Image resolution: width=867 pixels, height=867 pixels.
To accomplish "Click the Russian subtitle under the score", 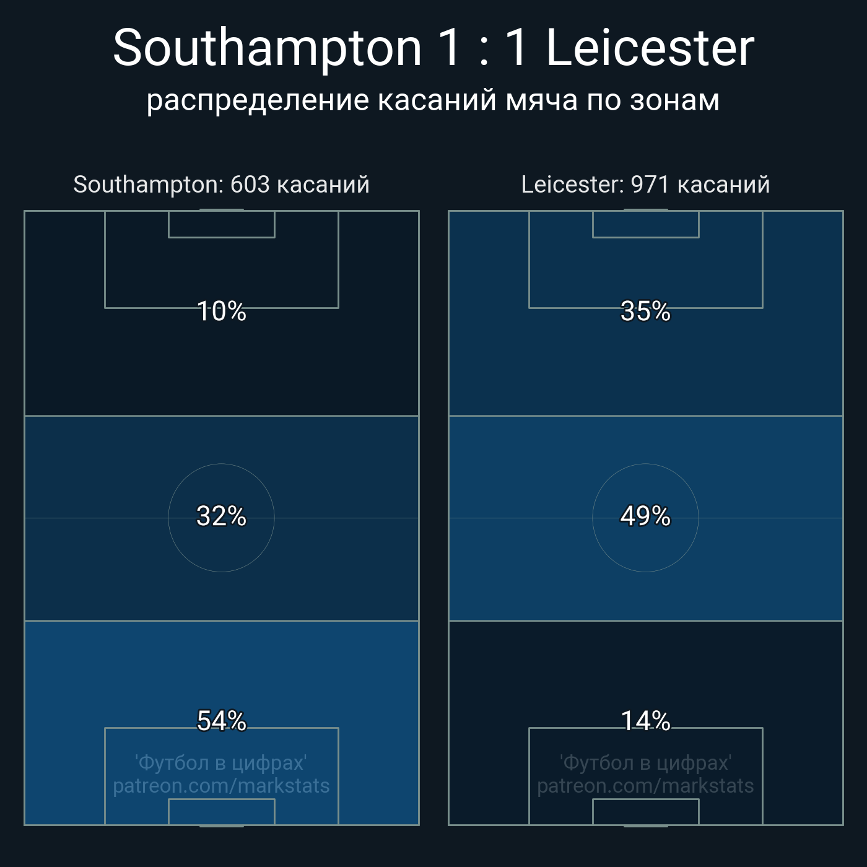I will point(434,100).
